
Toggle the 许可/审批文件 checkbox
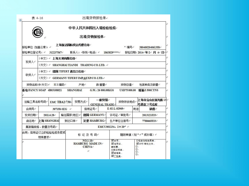coord(138,144)
